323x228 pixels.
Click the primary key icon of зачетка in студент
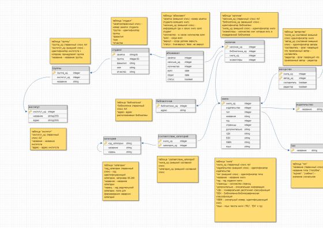[x=114, y=54]
